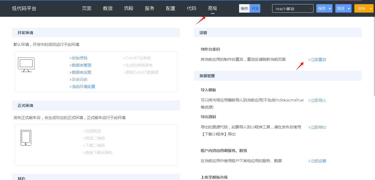Open the 数据 menu tab
375x180 pixels.
[x=108, y=8]
